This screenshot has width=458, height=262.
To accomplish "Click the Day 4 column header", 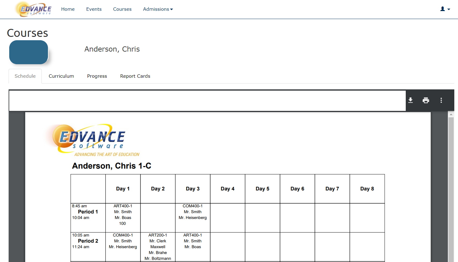I will [228, 189].
